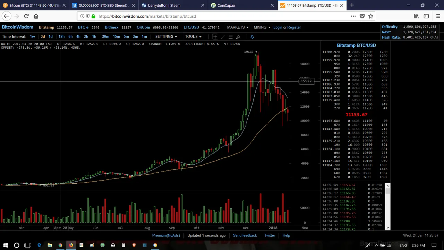Screen dimensions: 444x250
Task: Set time interval to 1w
Action: 32,36
